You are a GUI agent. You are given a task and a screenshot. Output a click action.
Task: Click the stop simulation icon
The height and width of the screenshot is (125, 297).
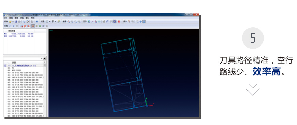click(x=17, y=26)
